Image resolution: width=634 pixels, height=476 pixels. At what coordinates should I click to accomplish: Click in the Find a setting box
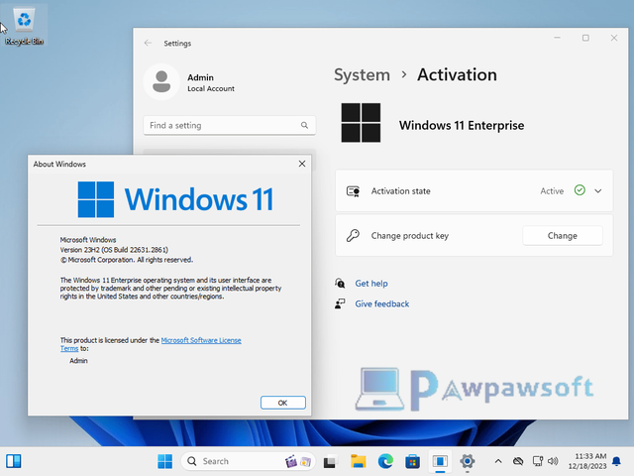(229, 126)
